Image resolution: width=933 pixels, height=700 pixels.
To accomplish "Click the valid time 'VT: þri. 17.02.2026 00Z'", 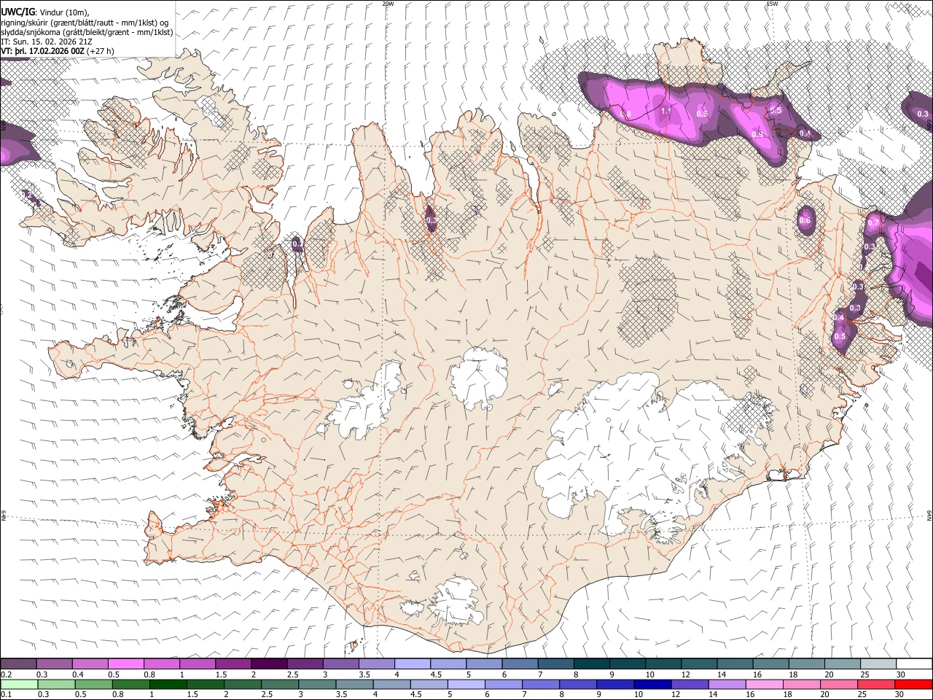I will pyautogui.click(x=42, y=51).
